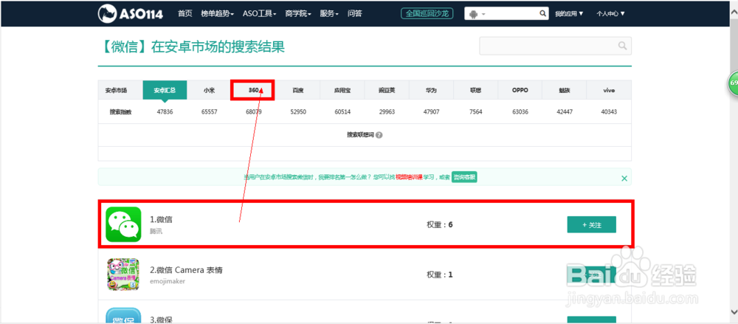This screenshot has height=324, width=738.
Task: Switch to the 豌豆荚 market tab
Action: click(x=387, y=90)
